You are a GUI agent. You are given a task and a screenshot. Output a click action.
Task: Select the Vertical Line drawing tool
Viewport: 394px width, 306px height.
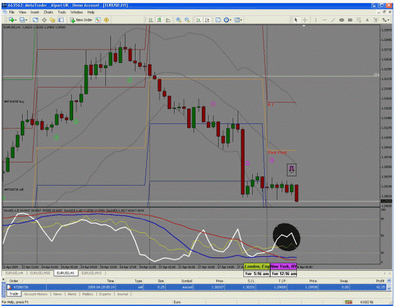coord(316,20)
